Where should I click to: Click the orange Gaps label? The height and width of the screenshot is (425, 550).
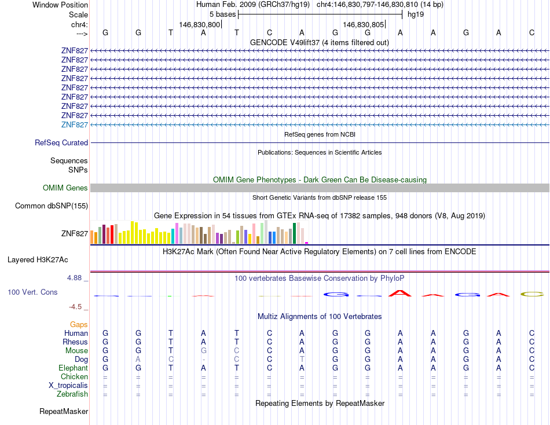(79, 325)
